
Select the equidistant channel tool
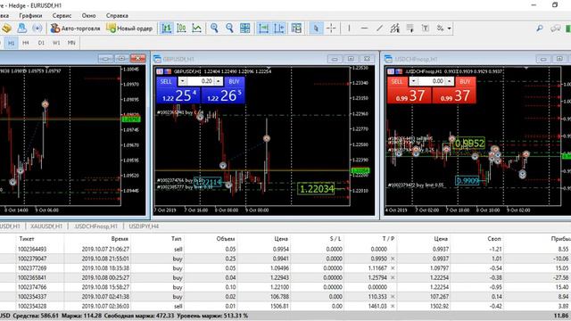coord(394,29)
